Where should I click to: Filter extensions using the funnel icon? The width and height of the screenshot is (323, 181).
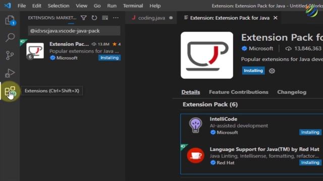pyautogui.click(x=84, y=18)
